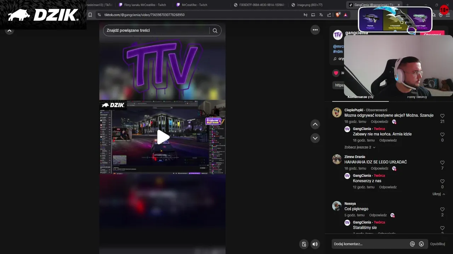This screenshot has width=453, height=254.
Task: Click the CieplePupki username
Action: [x=354, y=110]
